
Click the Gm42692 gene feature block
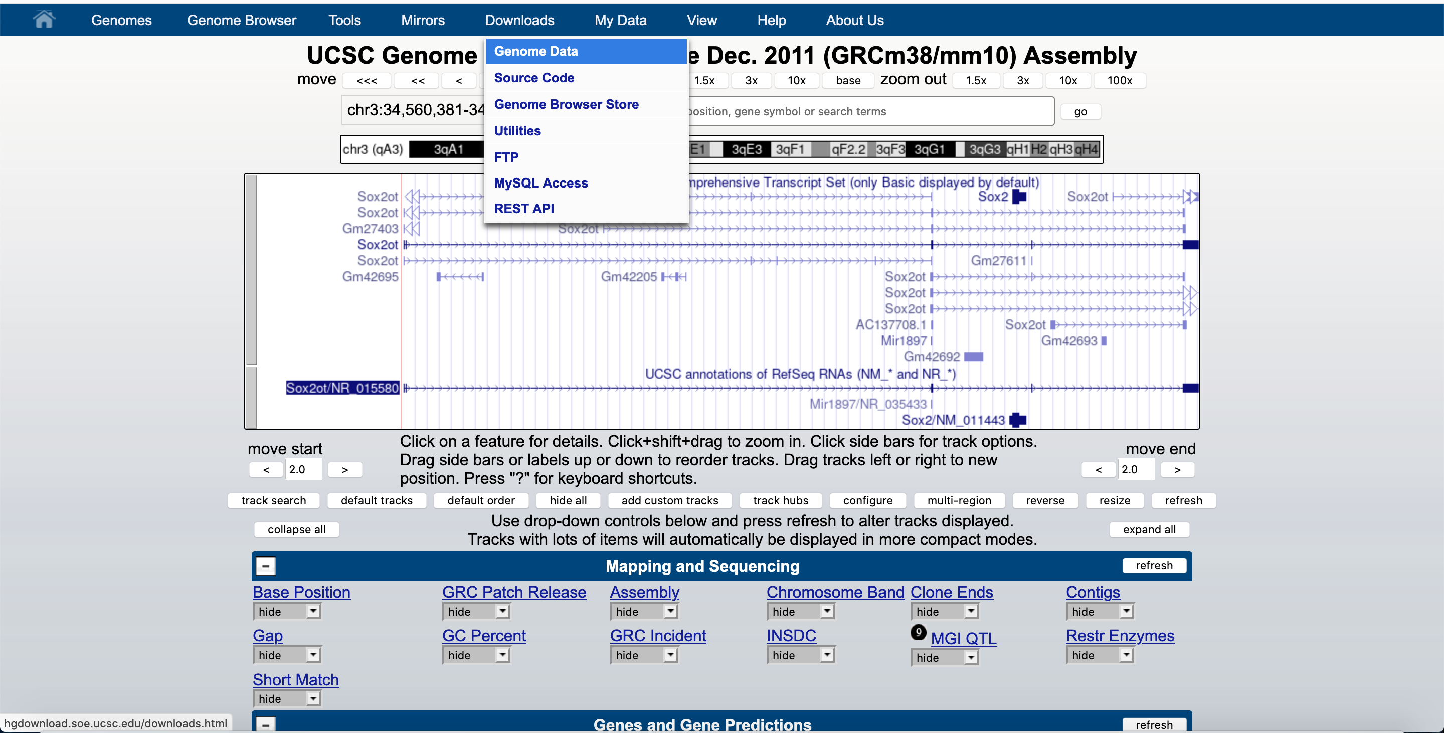[974, 357]
